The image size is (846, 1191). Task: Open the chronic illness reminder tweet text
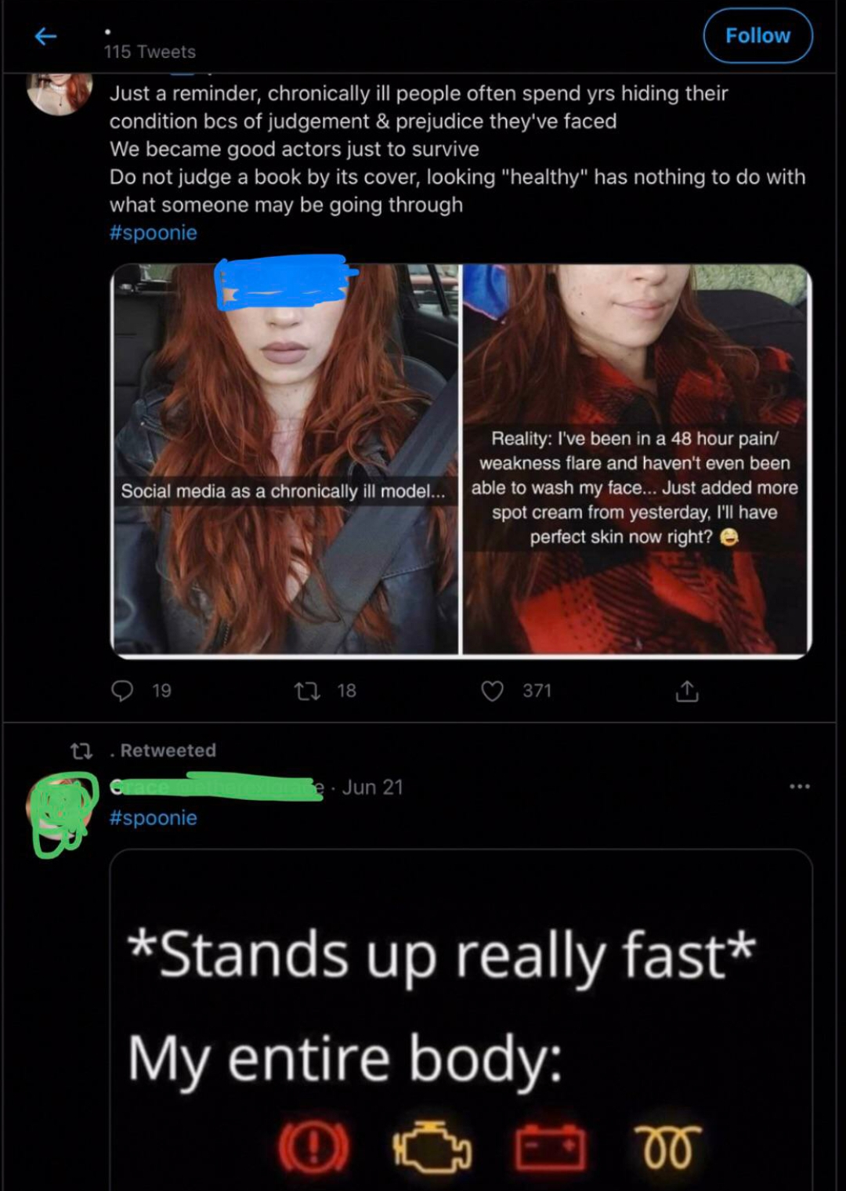point(457,149)
